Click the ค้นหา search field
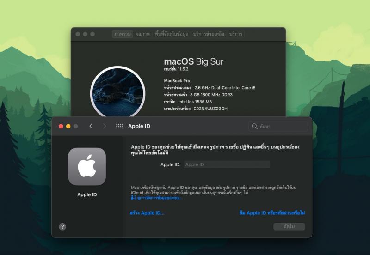 [x=278, y=126]
